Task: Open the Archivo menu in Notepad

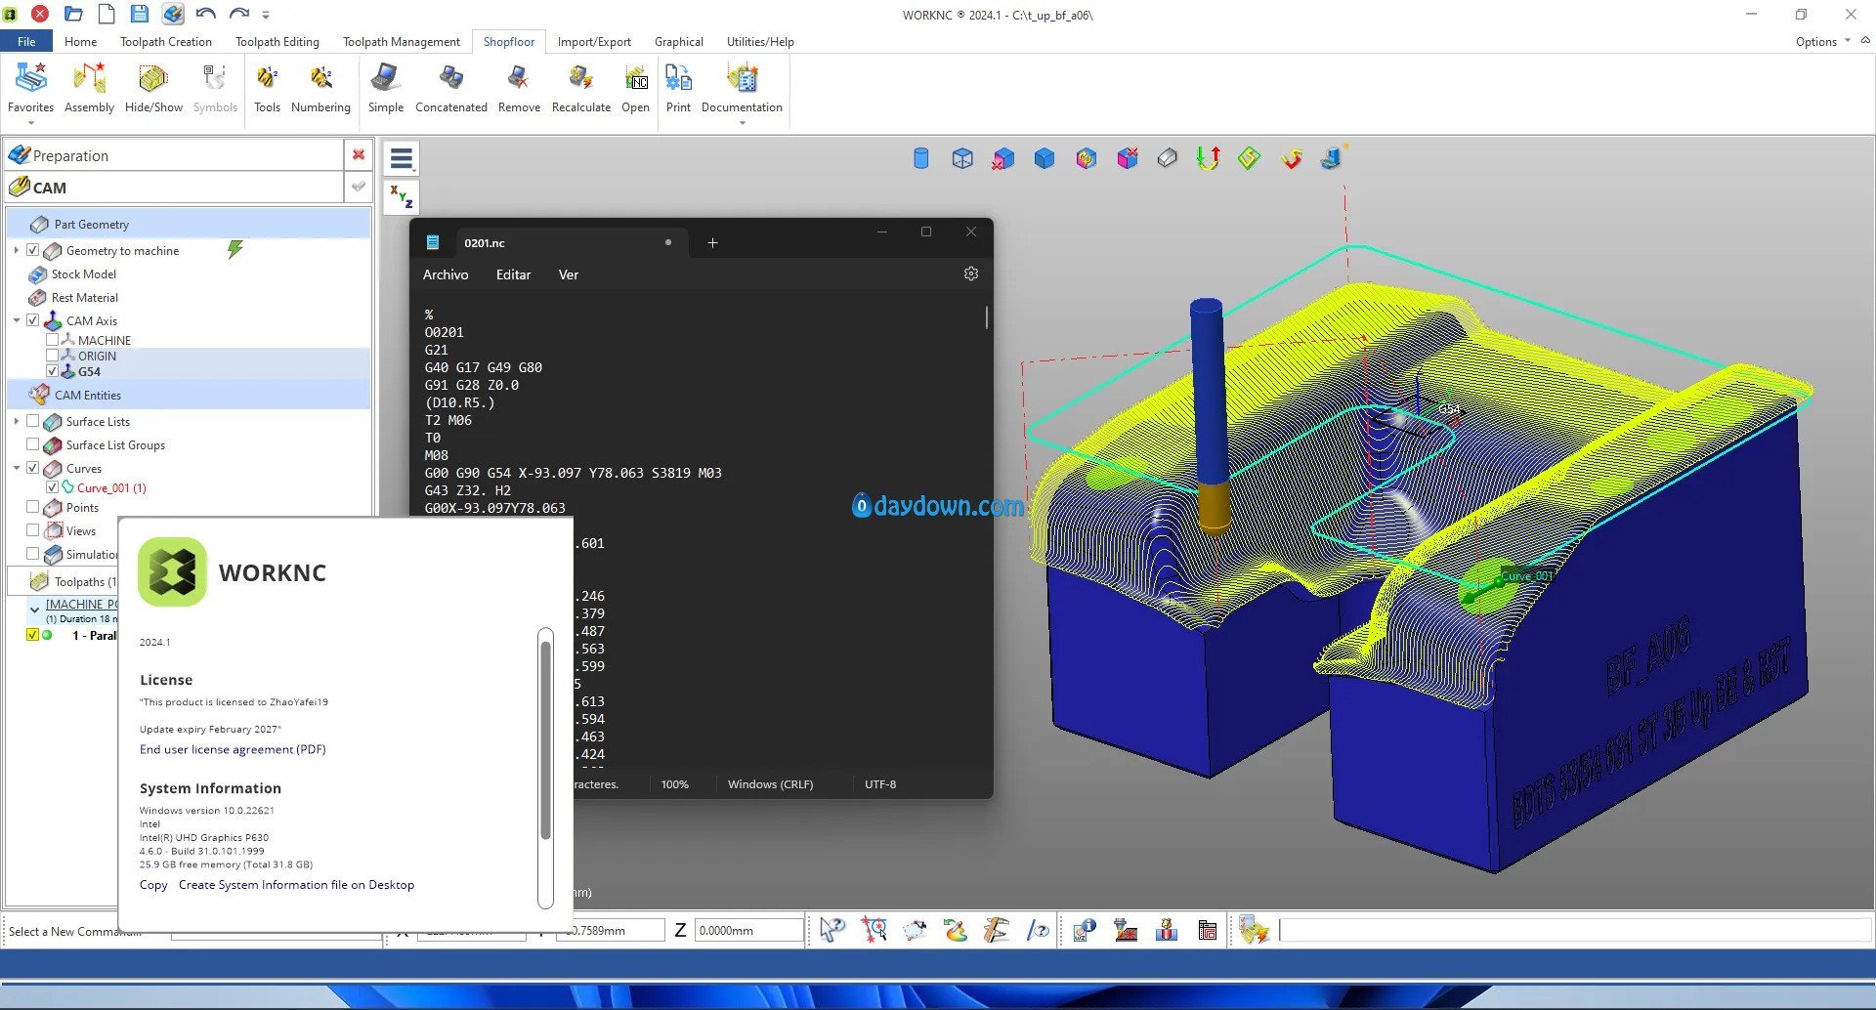Action: point(446,274)
